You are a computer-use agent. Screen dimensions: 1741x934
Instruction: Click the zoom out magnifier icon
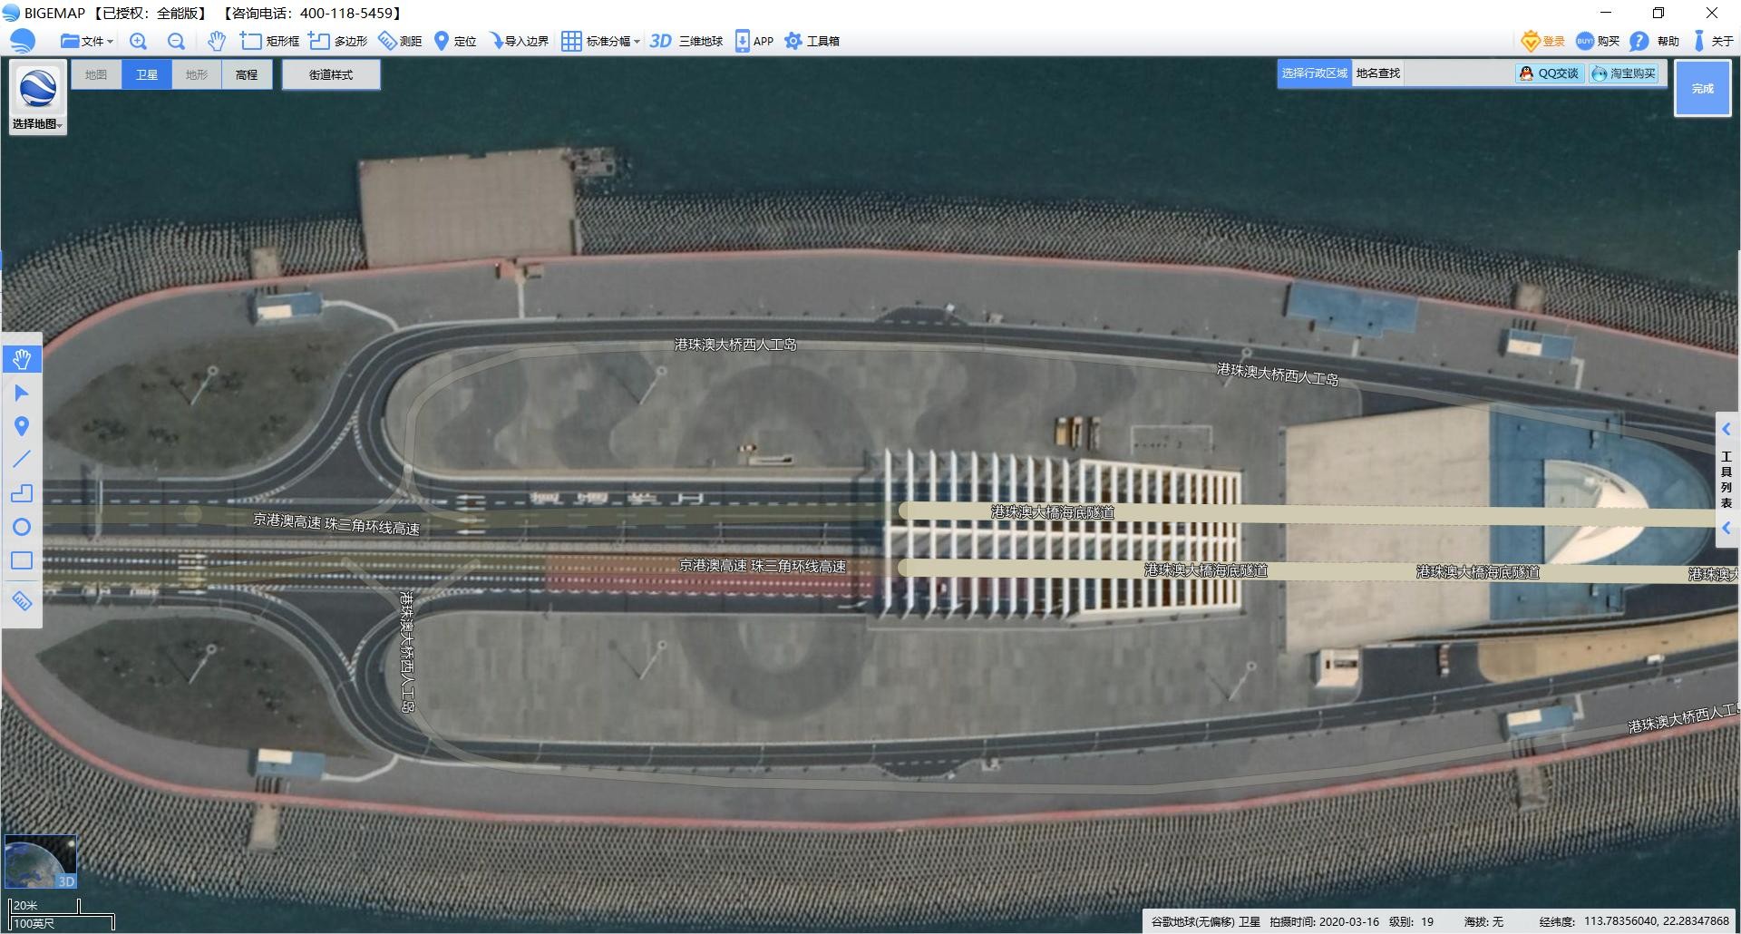click(176, 41)
